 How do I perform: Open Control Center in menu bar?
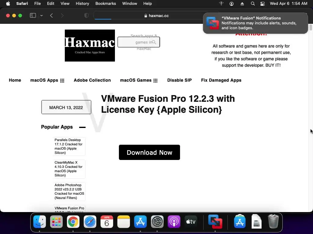click(x=263, y=4)
